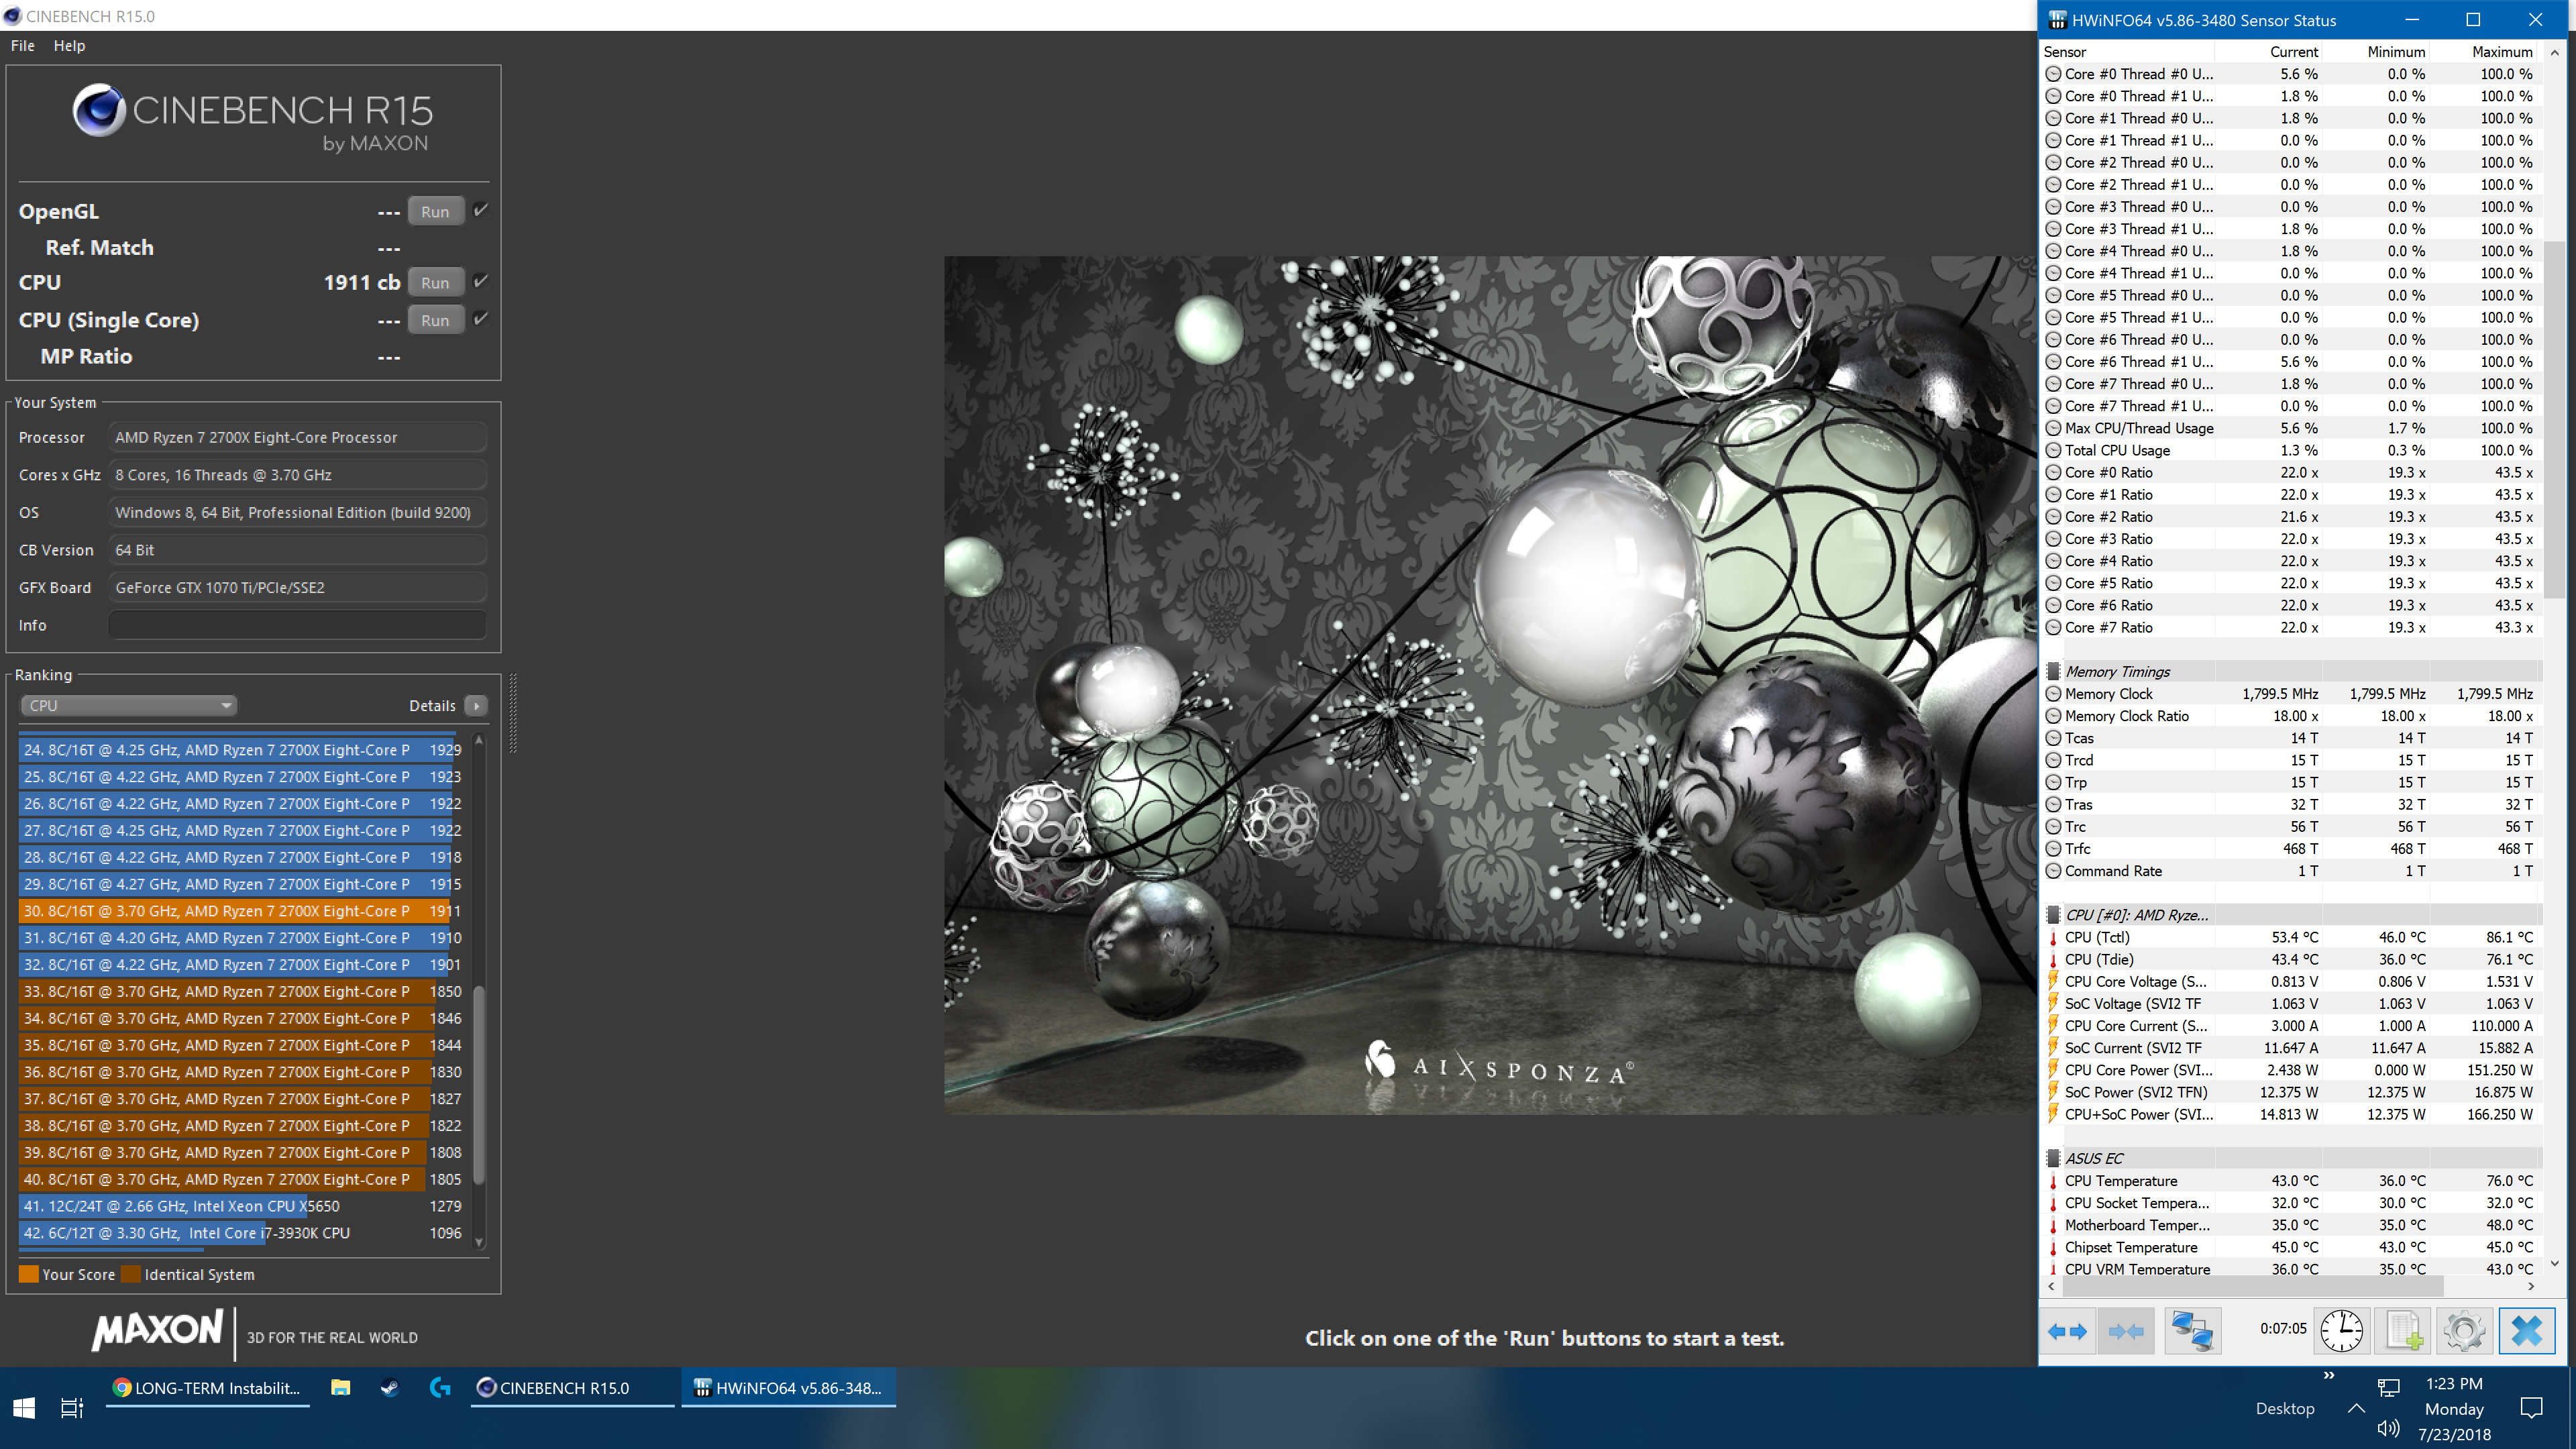Click the HWiNFO clock reset icon
The height and width of the screenshot is (1449, 2576).
[x=2341, y=1331]
